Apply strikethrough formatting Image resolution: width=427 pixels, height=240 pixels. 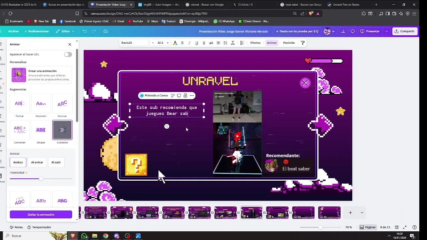click(204, 43)
